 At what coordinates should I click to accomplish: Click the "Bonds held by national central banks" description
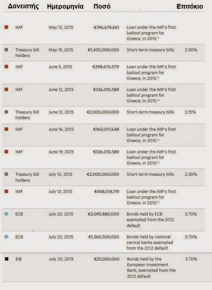pyautogui.click(x=150, y=243)
